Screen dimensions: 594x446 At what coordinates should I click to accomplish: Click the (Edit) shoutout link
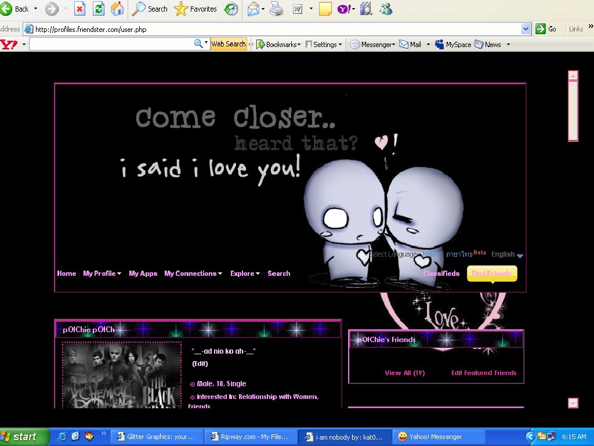click(x=200, y=364)
